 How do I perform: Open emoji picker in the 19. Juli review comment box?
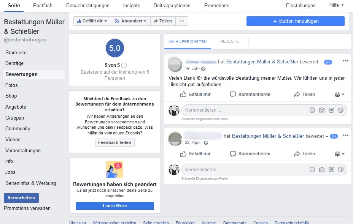click(312, 110)
